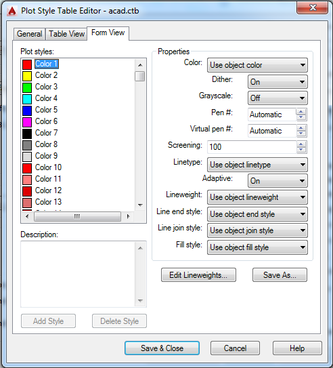The image size is (333, 368).
Task: Open the Adaptive dropdown
Action: (x=277, y=181)
